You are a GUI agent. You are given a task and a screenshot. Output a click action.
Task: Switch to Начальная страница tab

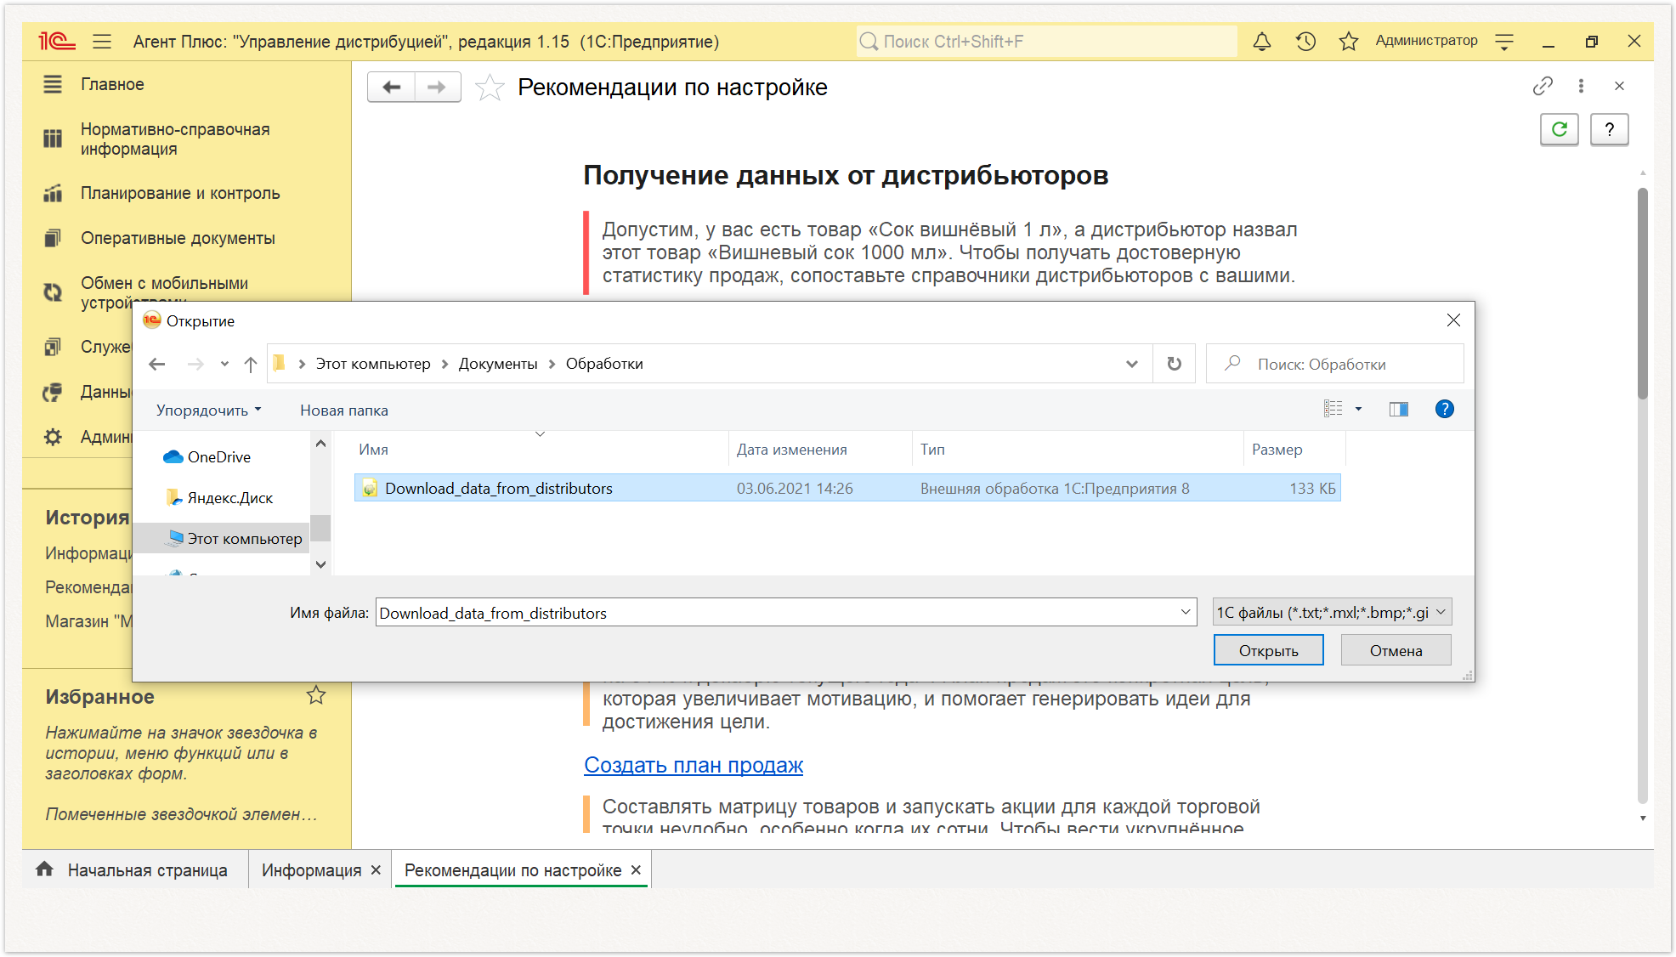(x=136, y=870)
